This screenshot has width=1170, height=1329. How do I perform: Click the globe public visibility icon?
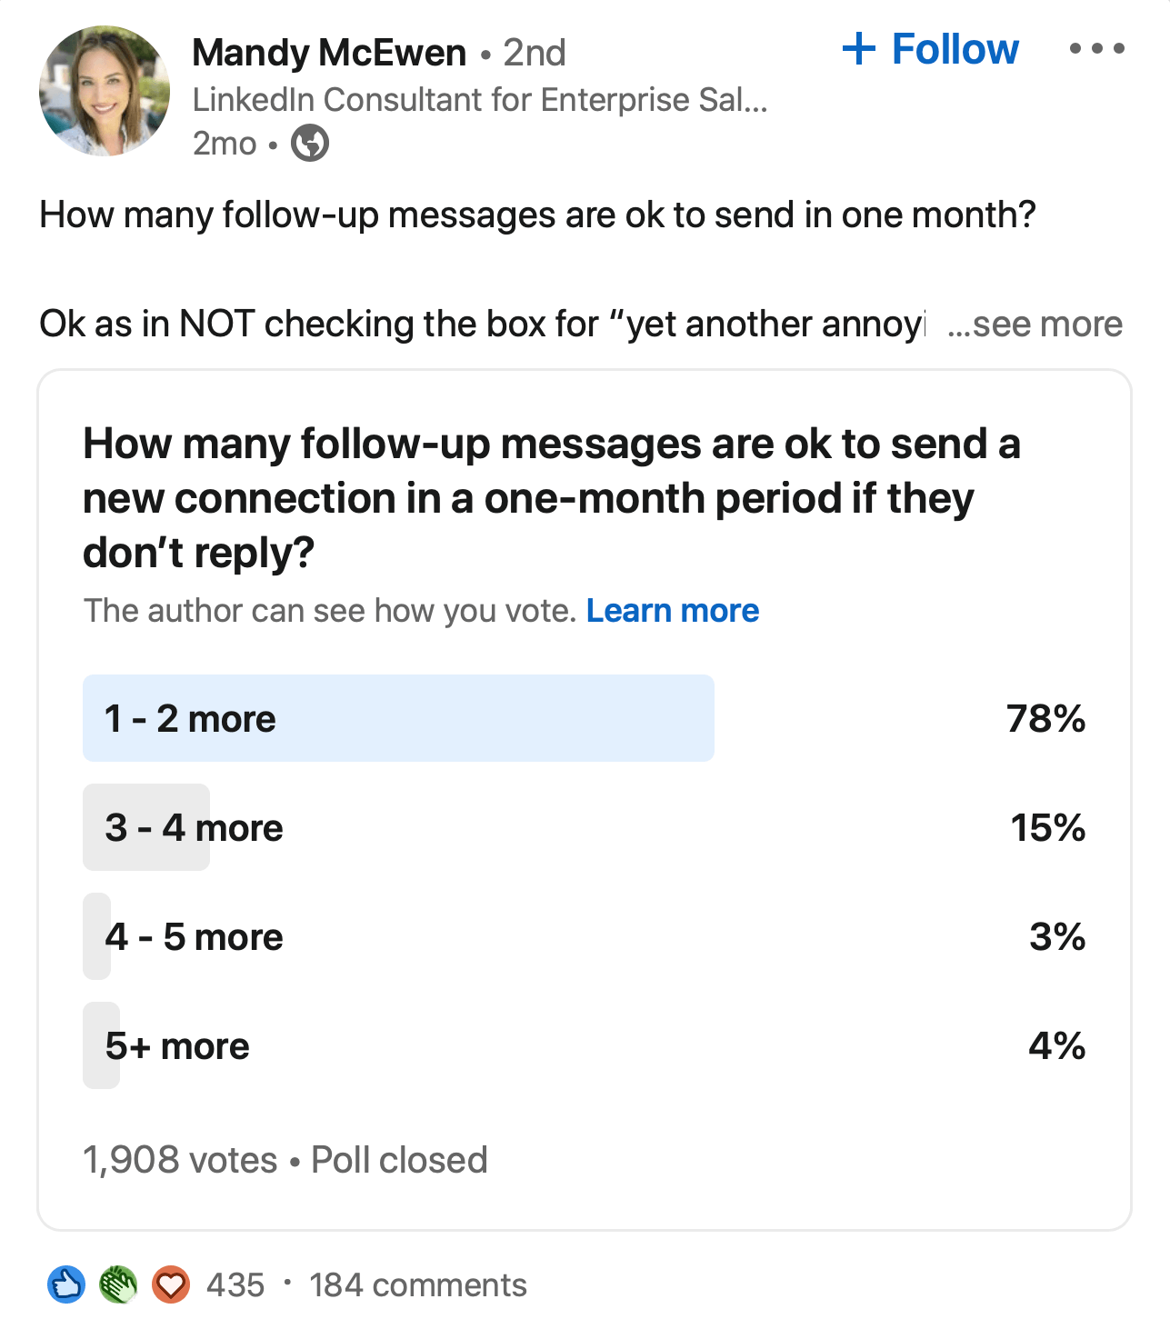pyautogui.click(x=310, y=144)
